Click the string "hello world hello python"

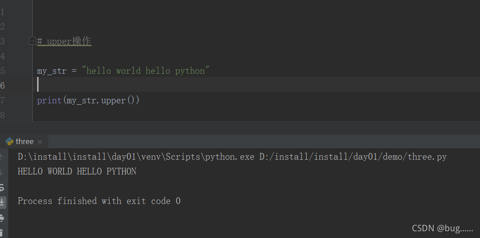(145, 71)
